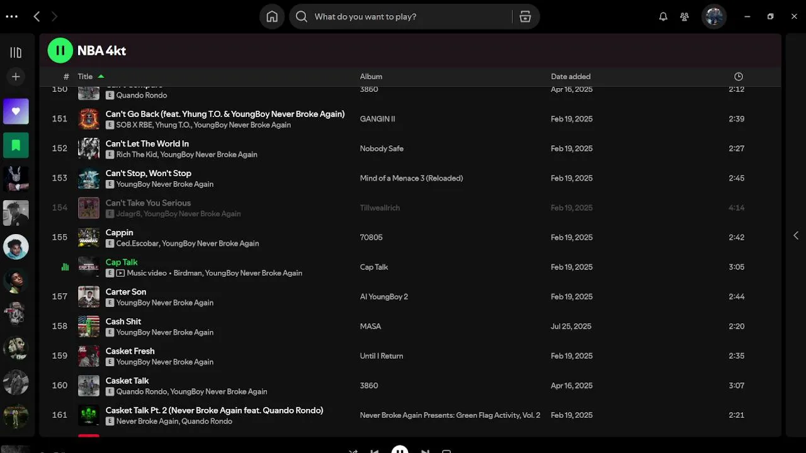Open Tillweallrich album text
Screen dimensions: 806x453
[x=380, y=208]
